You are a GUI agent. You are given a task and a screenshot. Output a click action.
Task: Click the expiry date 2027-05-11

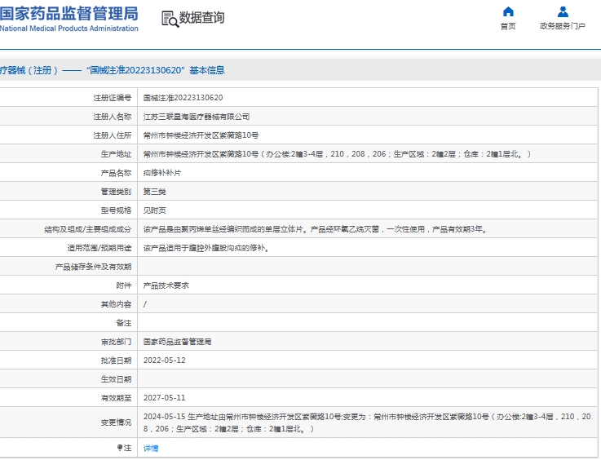coord(165,398)
